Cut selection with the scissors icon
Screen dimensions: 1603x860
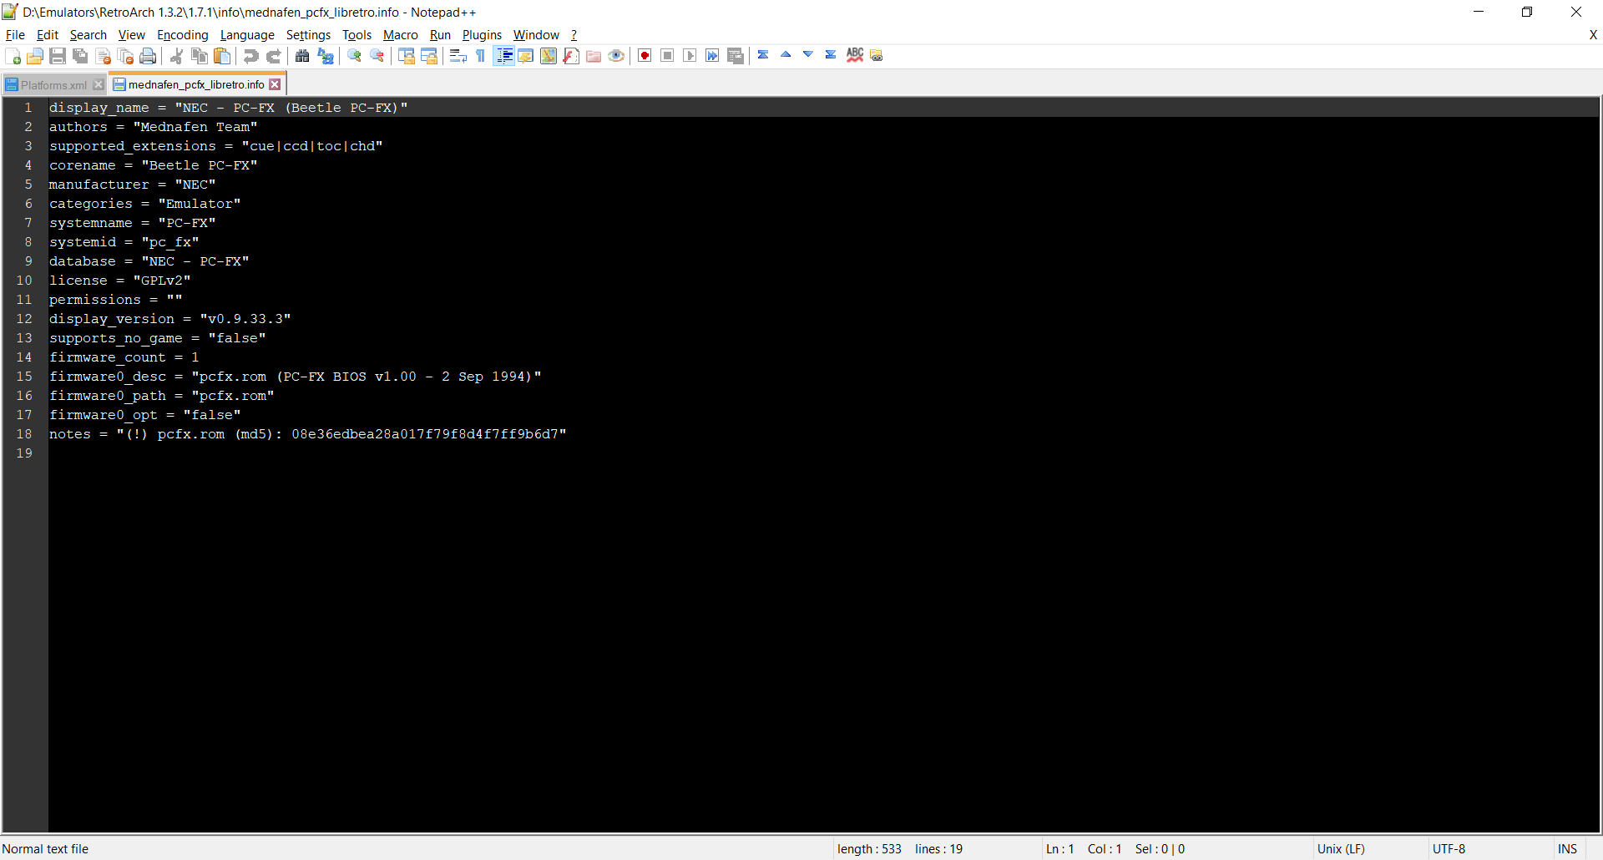coord(176,56)
